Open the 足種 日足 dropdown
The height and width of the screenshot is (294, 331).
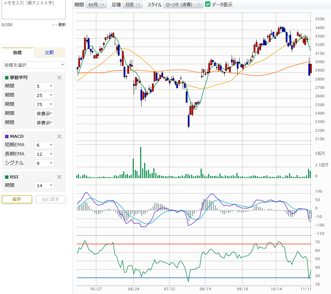[132, 4]
